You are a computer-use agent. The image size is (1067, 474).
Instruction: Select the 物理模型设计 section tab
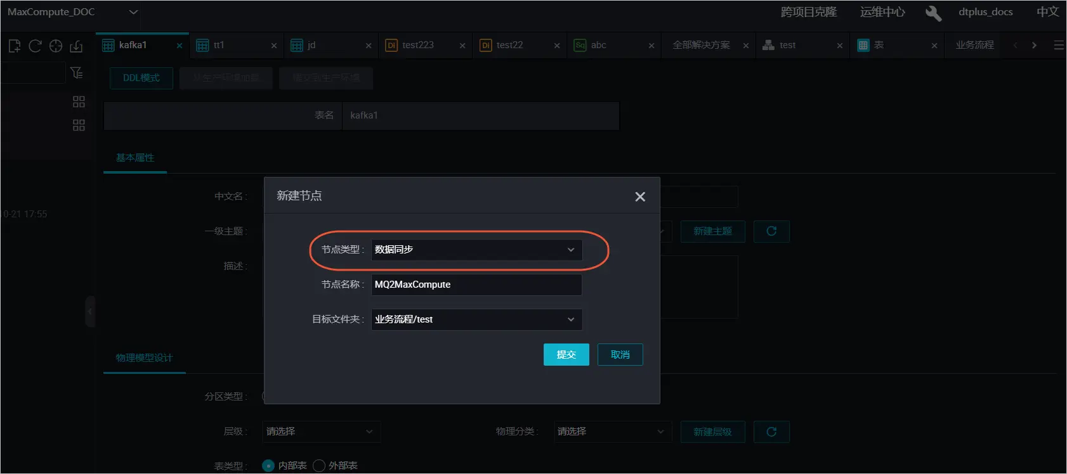click(144, 358)
